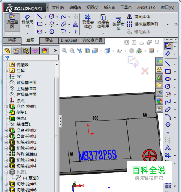Open the 工具(T) menu

(x=126, y=8)
